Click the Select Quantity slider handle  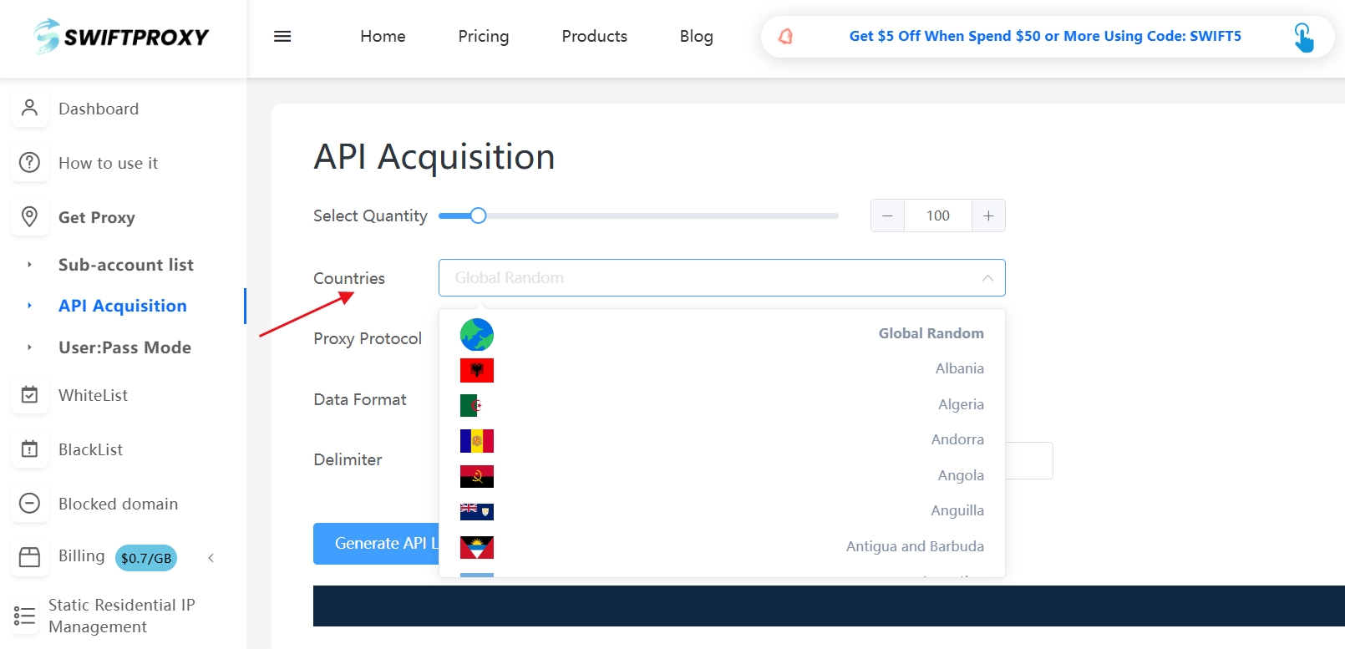tap(478, 215)
